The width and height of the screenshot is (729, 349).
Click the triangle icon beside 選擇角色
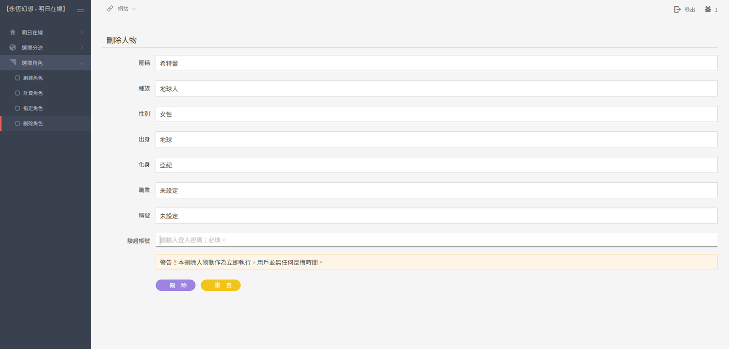[13, 63]
